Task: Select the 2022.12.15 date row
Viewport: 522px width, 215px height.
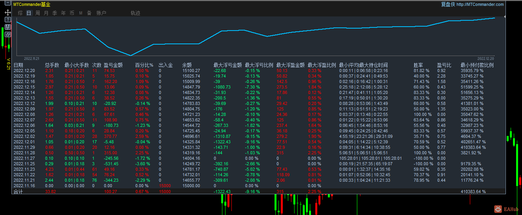Action: pos(24,87)
